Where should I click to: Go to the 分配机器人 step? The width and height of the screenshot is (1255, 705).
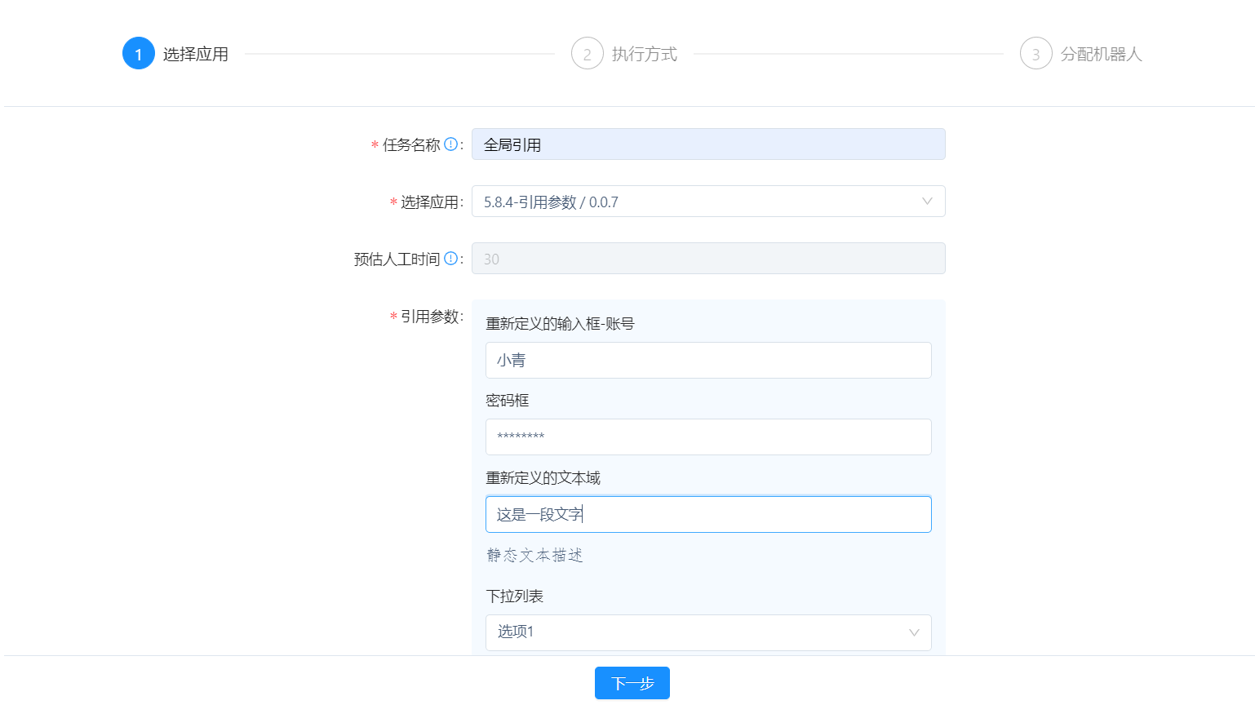[1101, 54]
